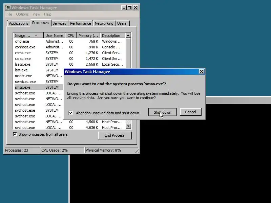Toggle Show processes from all users
The height and width of the screenshot is (203, 271).
(15, 134)
